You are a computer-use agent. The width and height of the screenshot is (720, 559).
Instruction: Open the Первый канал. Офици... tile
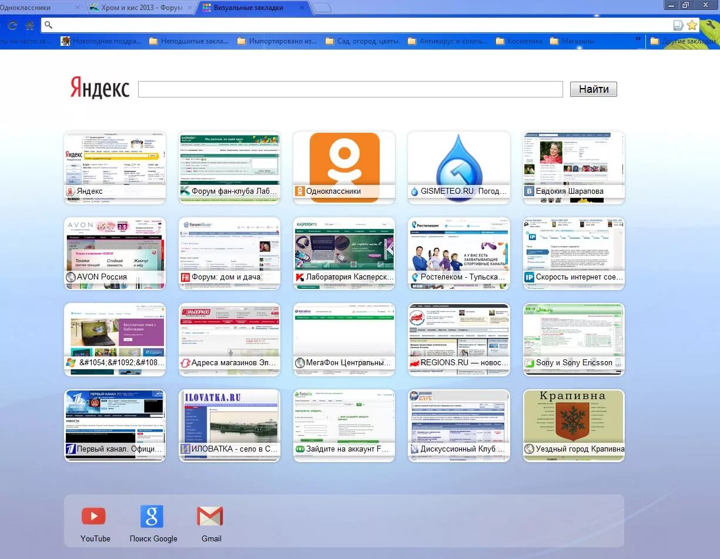click(x=115, y=425)
